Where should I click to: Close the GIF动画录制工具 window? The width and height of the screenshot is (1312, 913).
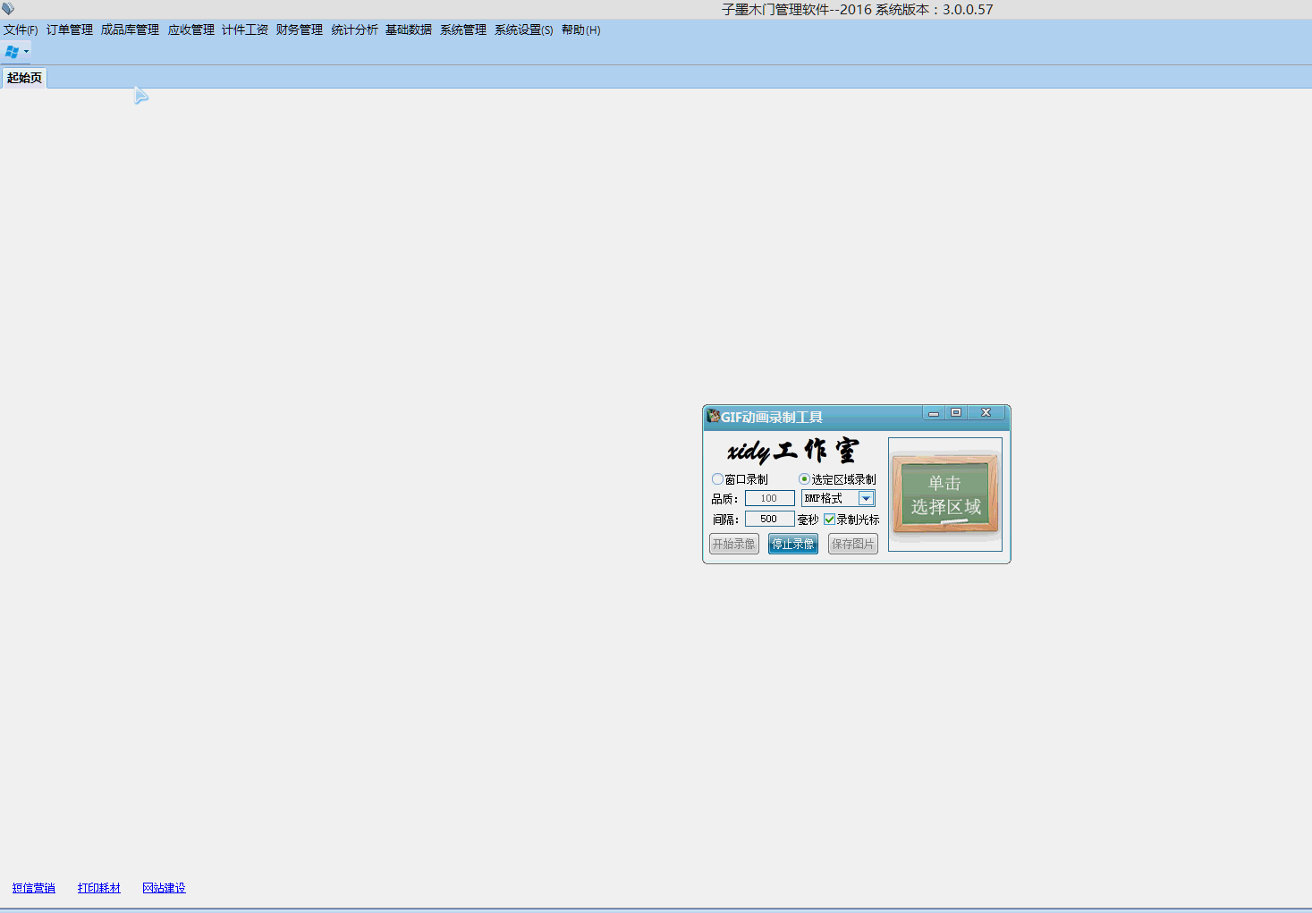[986, 413]
